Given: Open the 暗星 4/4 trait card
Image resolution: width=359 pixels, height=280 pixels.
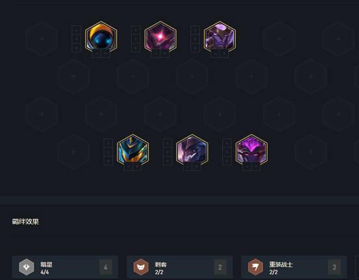Looking at the screenshot, I should click(x=66, y=267).
